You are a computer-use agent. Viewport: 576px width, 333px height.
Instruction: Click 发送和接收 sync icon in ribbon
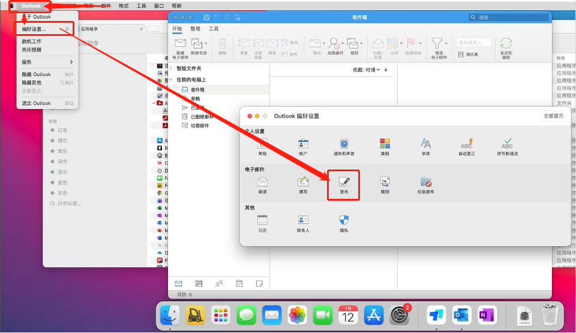coord(506,48)
